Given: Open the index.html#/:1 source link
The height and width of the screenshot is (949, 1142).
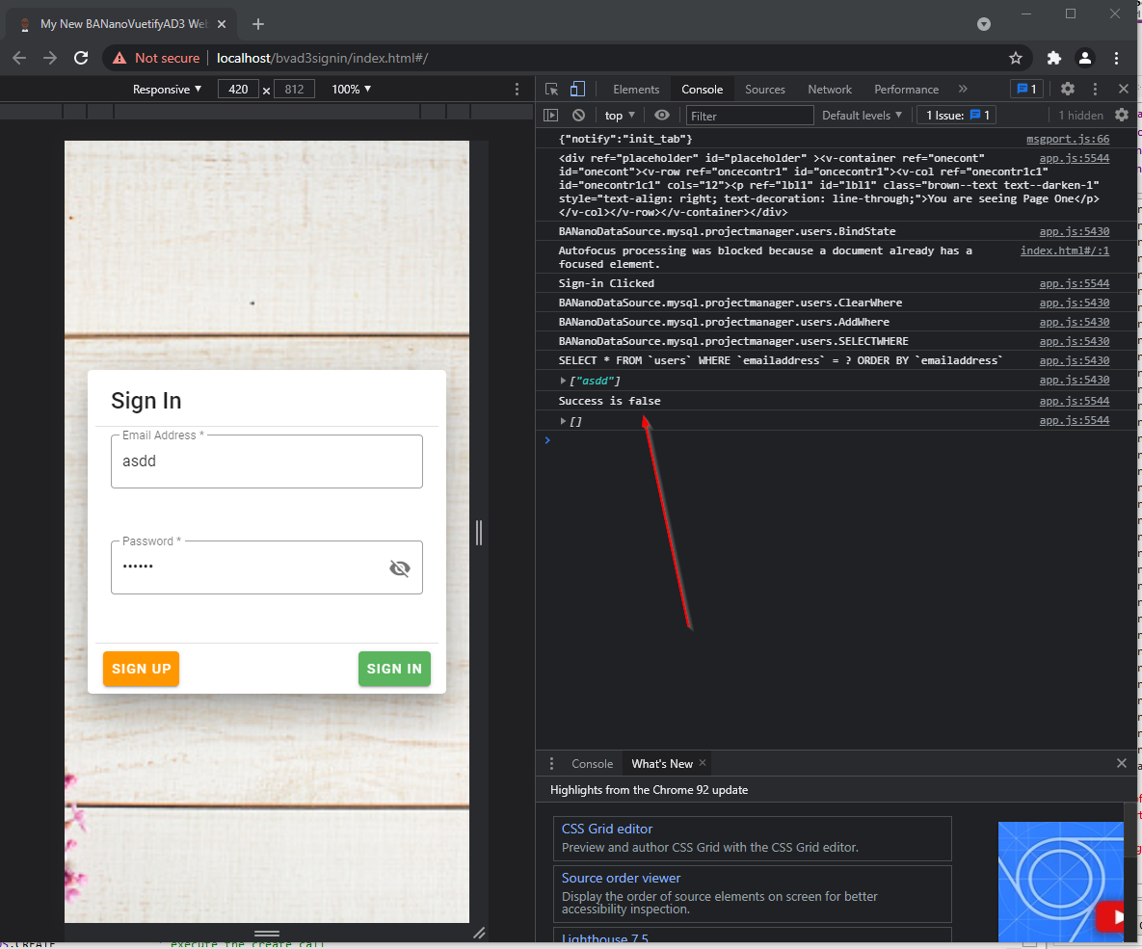Looking at the screenshot, I should [x=1065, y=250].
